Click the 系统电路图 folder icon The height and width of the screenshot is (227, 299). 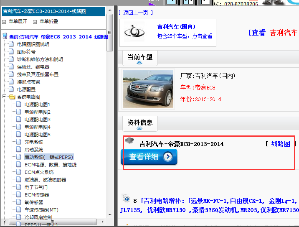(x=12, y=97)
